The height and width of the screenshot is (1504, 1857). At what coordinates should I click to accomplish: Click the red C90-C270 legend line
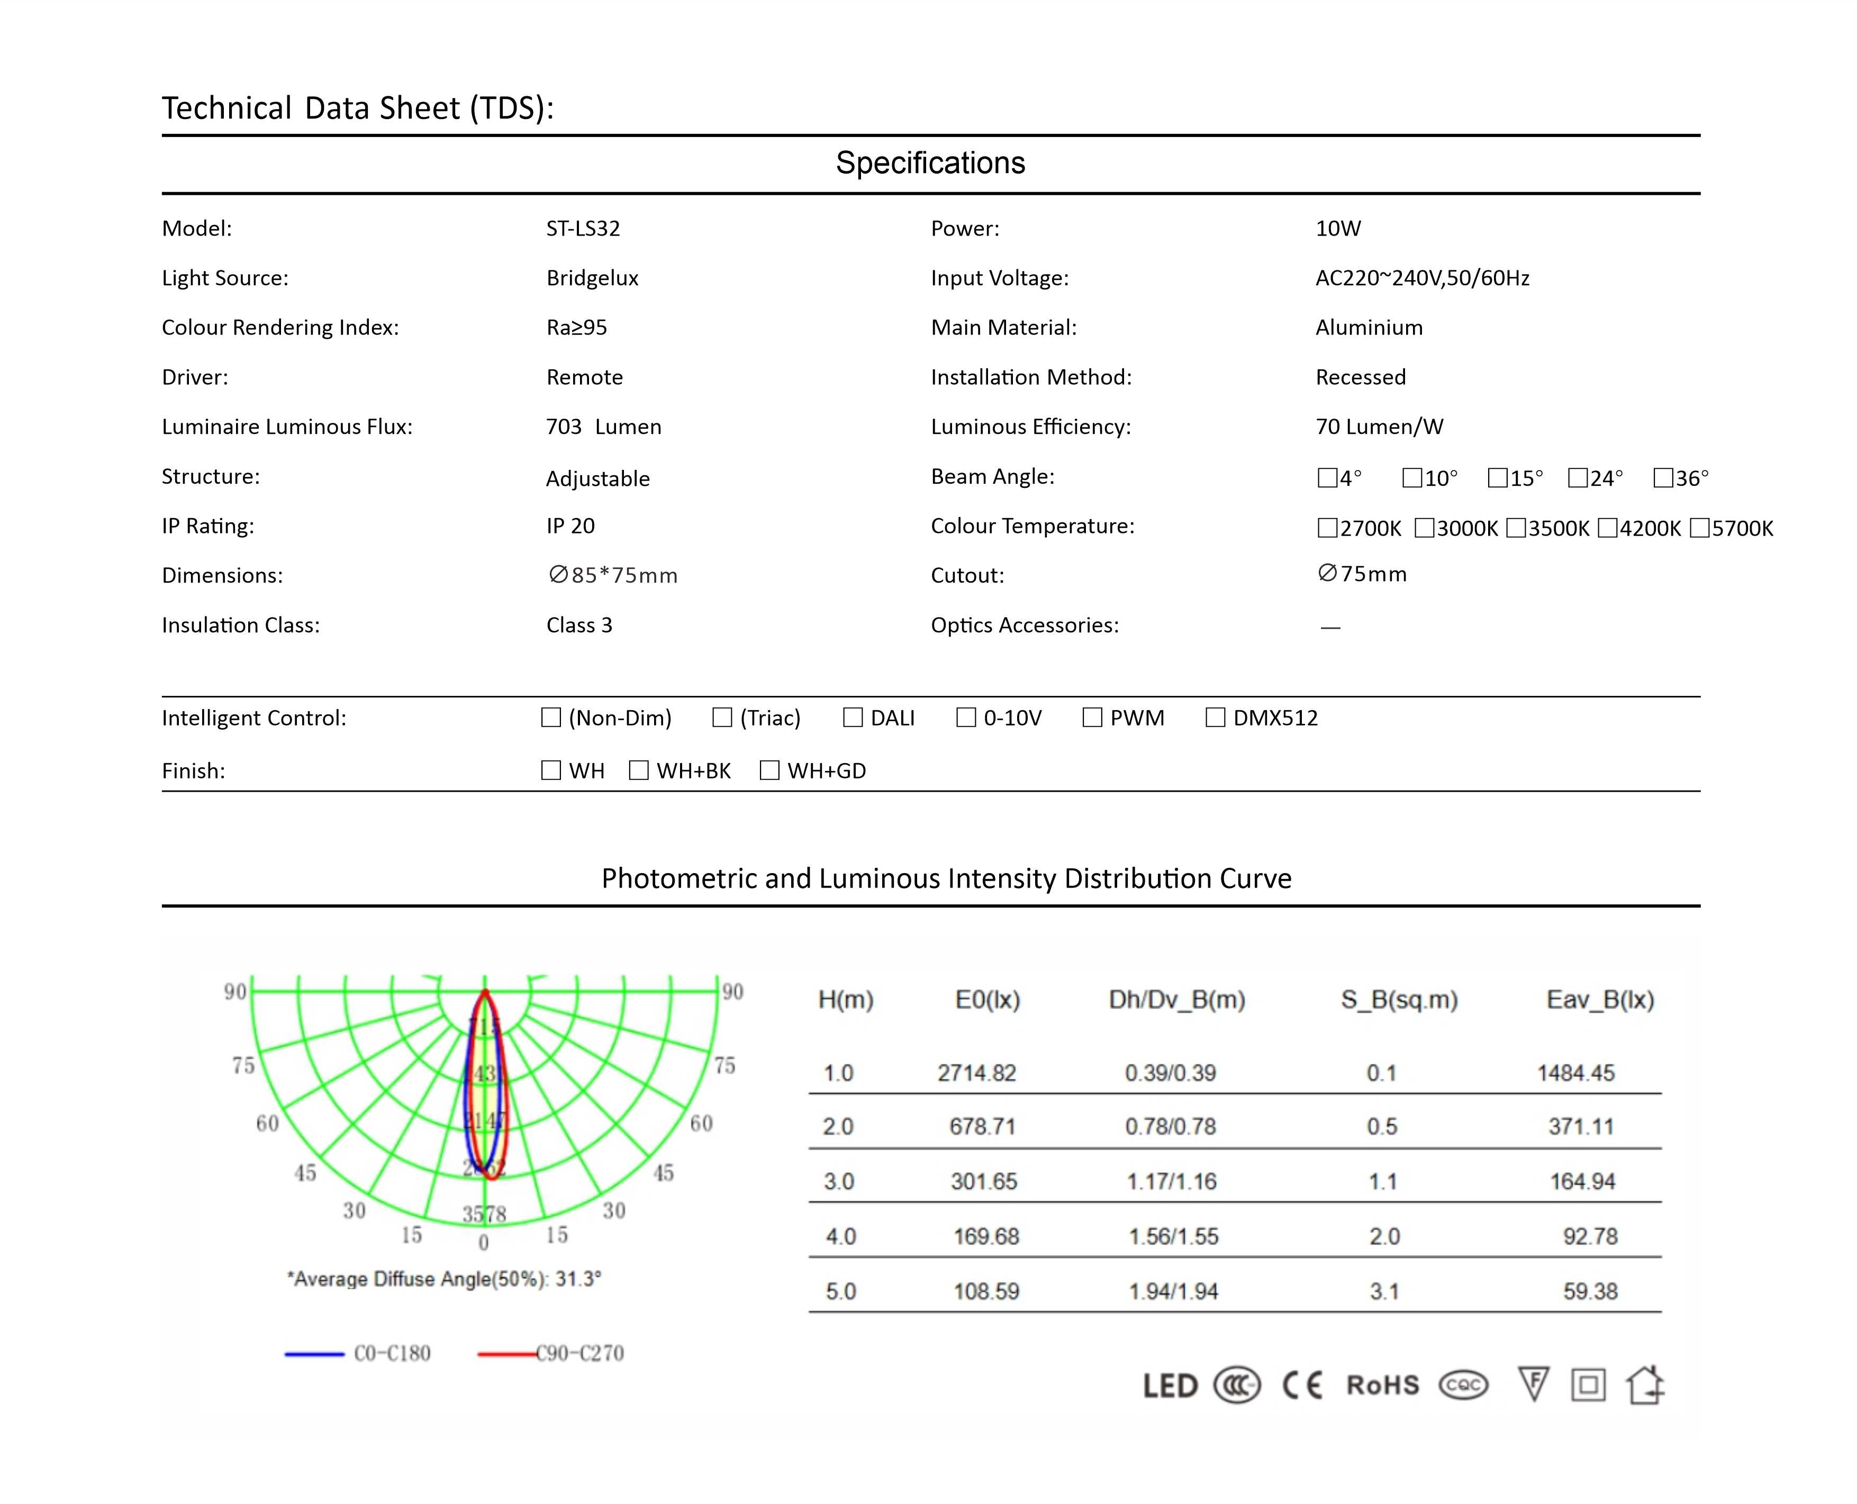(506, 1353)
